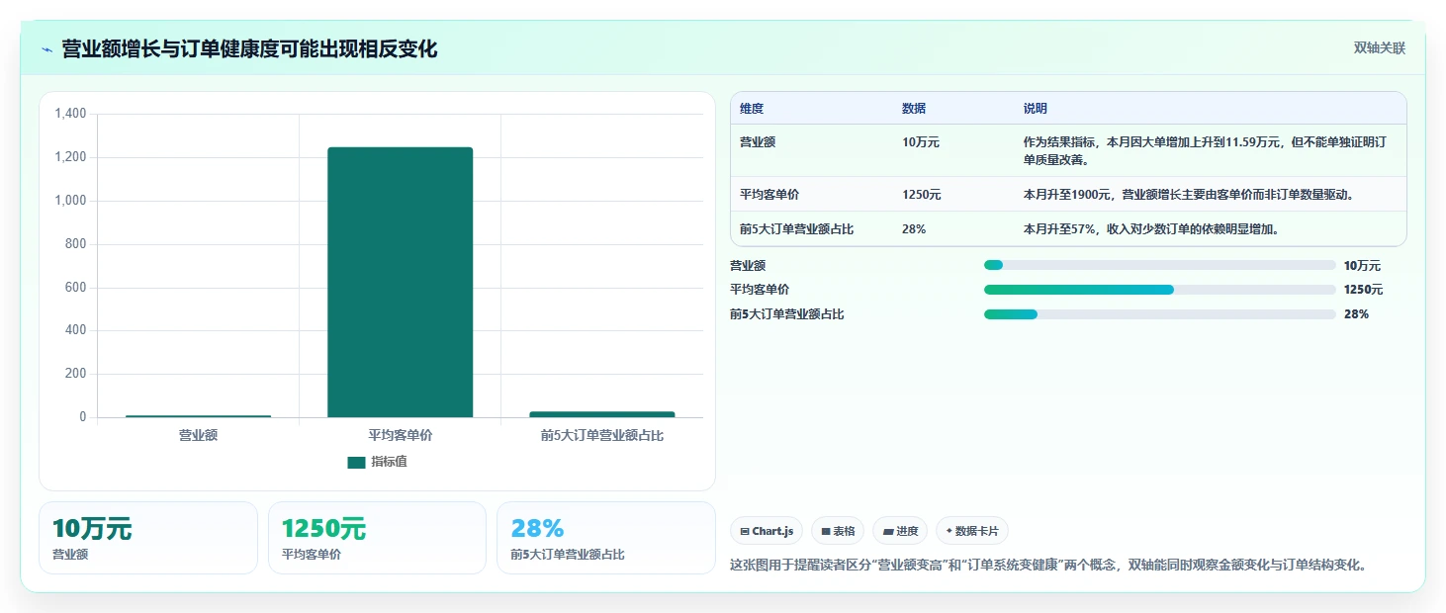Toggle the 指标值 legend item
The width and height of the screenshot is (1446, 613).
click(377, 462)
